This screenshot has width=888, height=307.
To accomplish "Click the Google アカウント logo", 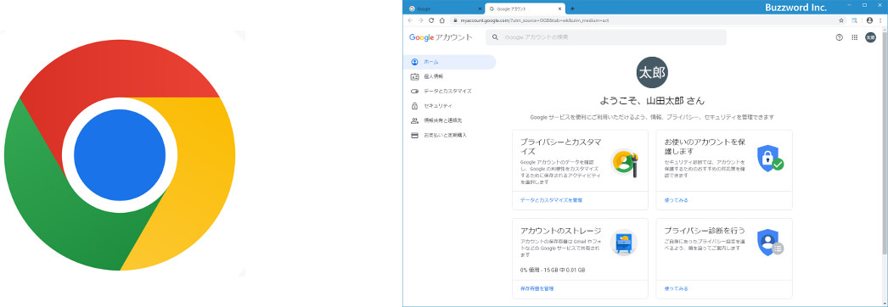I will (x=440, y=37).
